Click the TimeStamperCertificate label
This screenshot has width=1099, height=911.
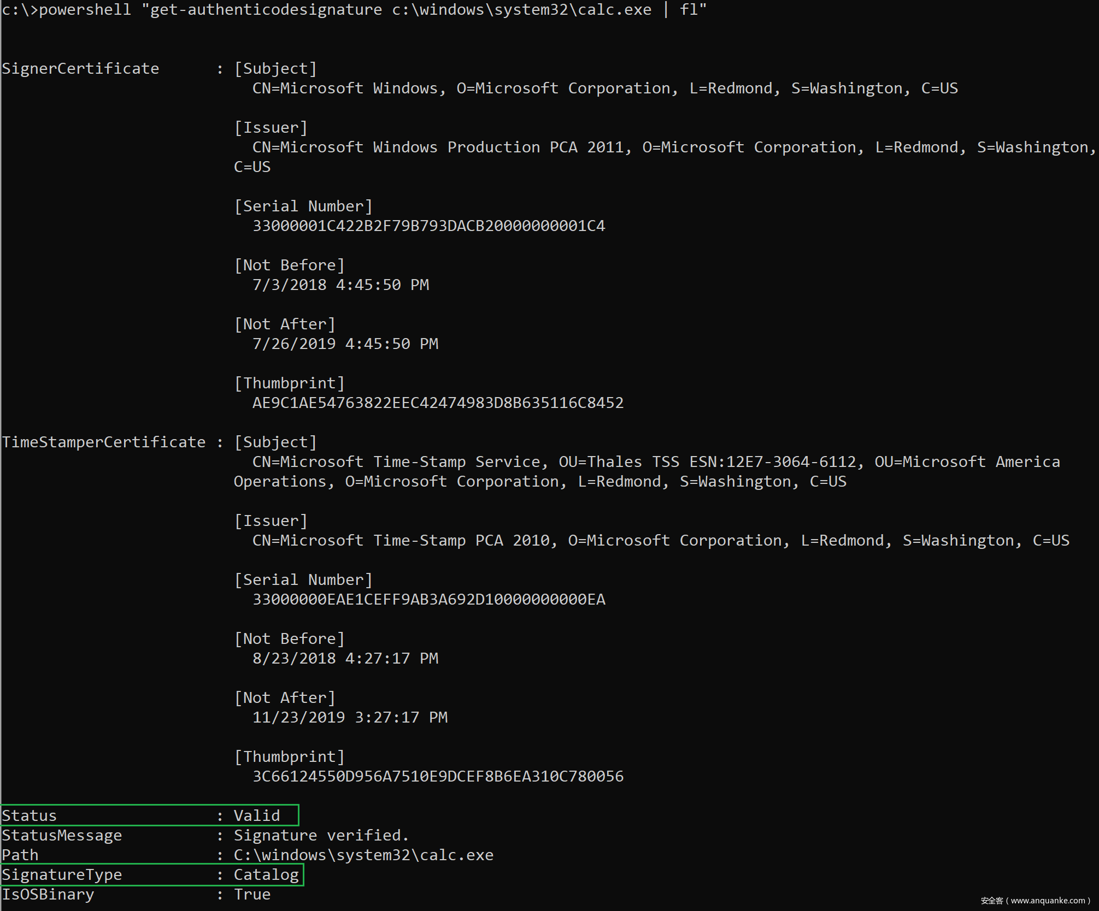coord(104,442)
